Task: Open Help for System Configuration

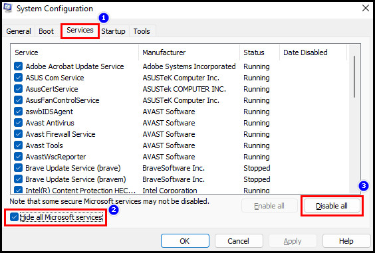Action: 346,241
